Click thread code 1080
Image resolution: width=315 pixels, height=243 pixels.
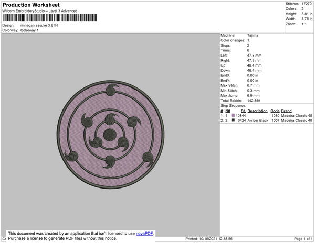click(x=276, y=116)
